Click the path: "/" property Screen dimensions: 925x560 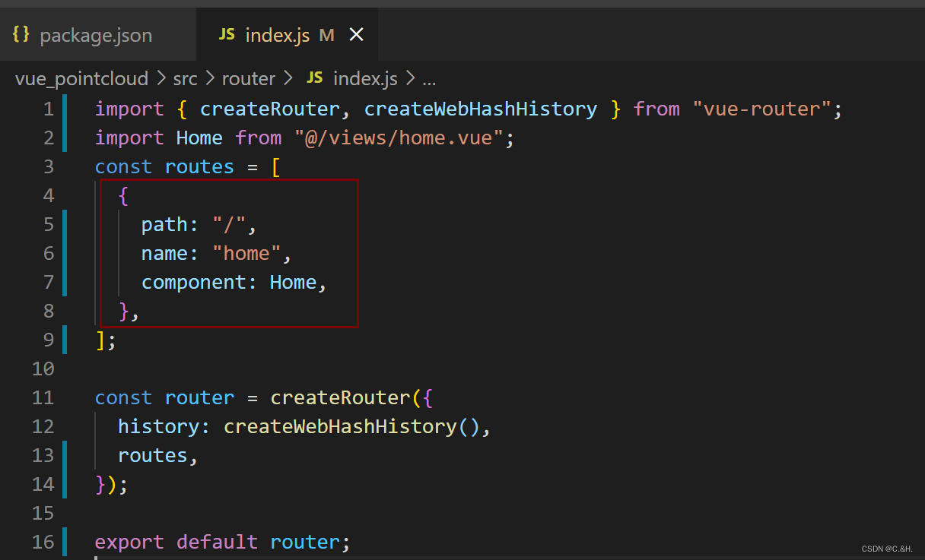point(199,225)
